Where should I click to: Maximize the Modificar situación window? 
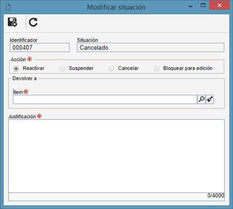pyautogui.click(x=203, y=6)
